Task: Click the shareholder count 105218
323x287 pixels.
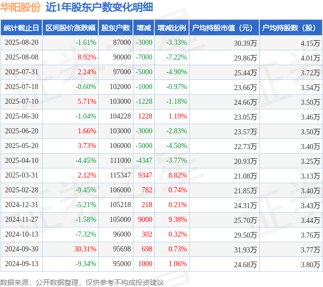Action: 120,205
